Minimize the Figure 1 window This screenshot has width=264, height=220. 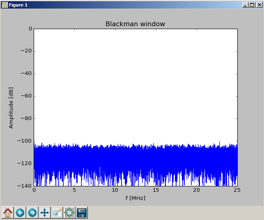245,5
